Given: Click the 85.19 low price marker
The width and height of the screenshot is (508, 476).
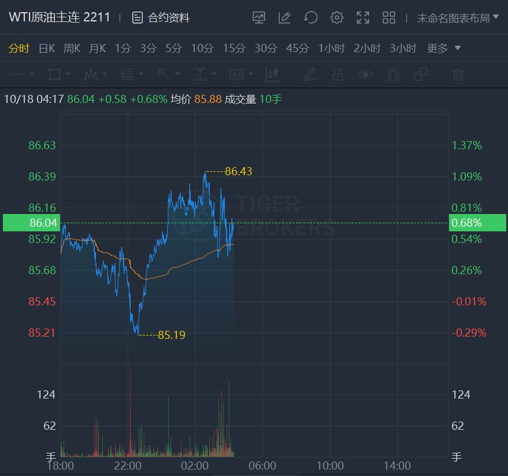Looking at the screenshot, I should pos(172,335).
